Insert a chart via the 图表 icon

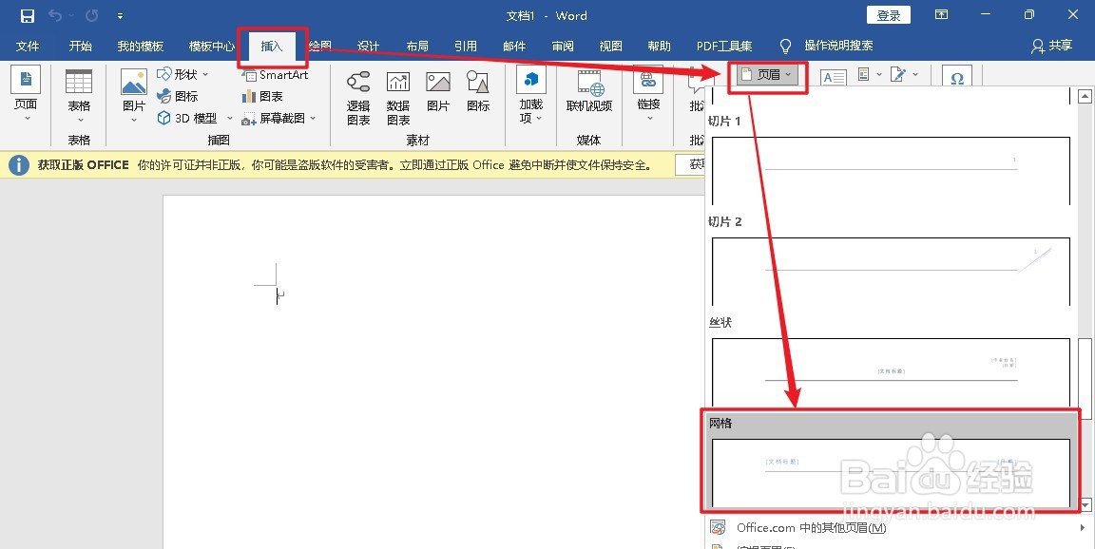tap(264, 96)
